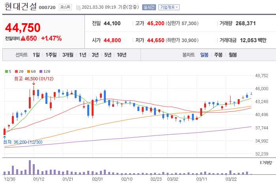Select the 3년 line chart tab
The width and height of the screenshot is (276, 185).
pos(95,55)
